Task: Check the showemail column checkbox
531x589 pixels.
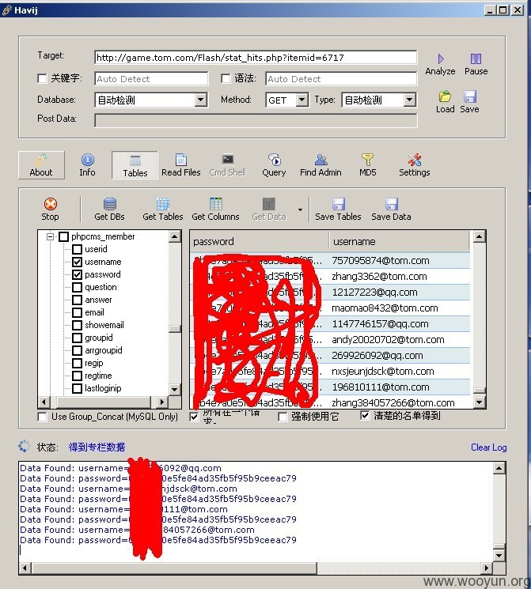Action: click(x=77, y=325)
